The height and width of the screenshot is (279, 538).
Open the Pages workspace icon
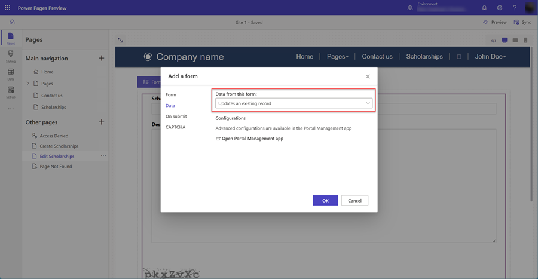[x=11, y=39]
